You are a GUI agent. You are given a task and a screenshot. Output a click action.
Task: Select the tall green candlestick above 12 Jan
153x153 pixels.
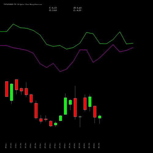pyautogui.click(x=12, y=92)
